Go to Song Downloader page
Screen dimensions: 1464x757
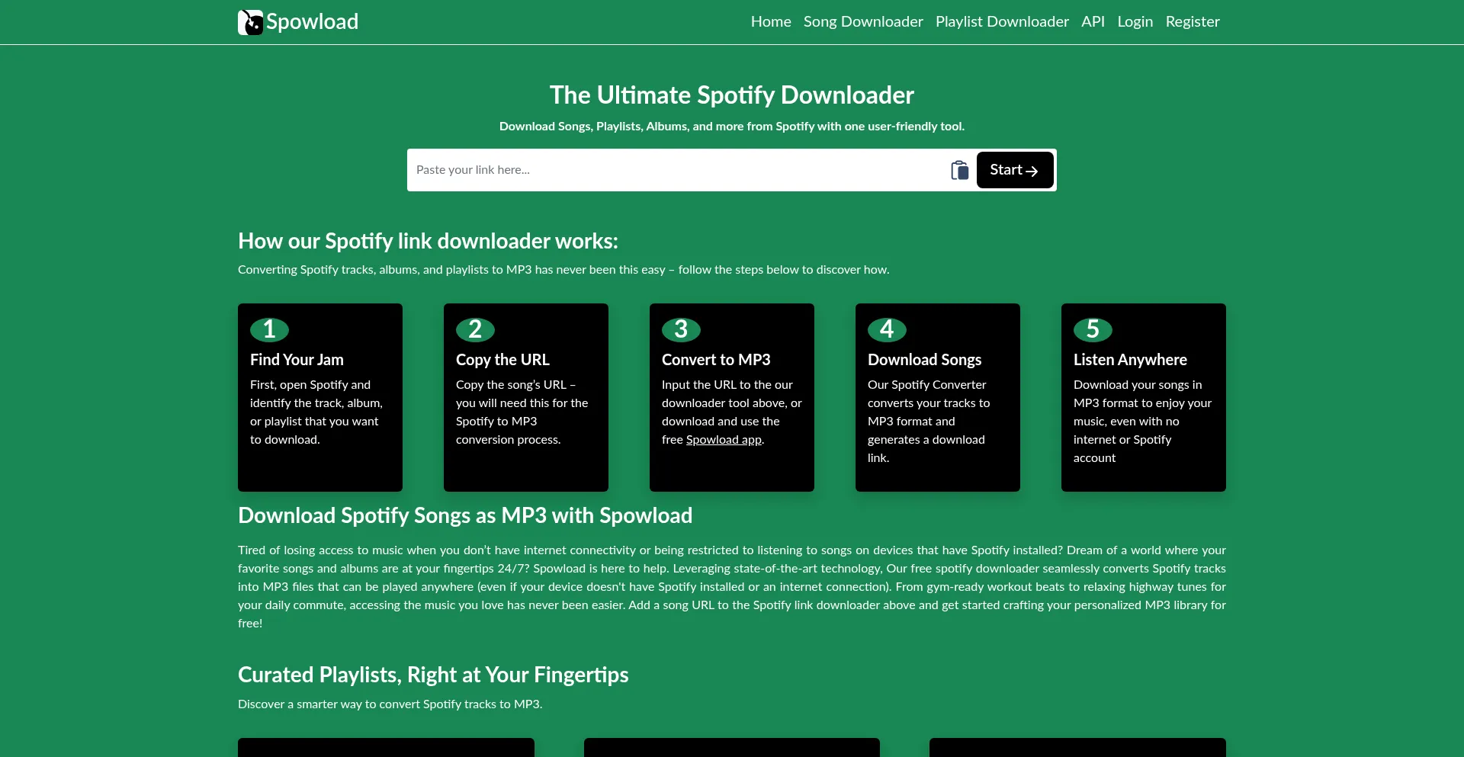click(863, 22)
